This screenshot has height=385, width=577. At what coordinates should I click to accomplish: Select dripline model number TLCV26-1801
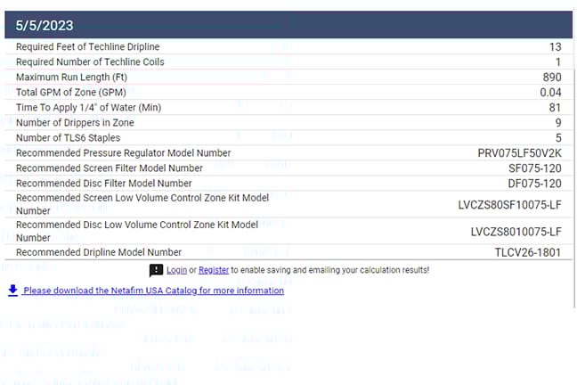[528, 252]
